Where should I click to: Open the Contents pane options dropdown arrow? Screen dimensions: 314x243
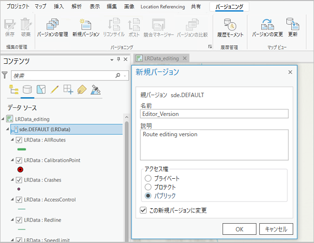112,59
